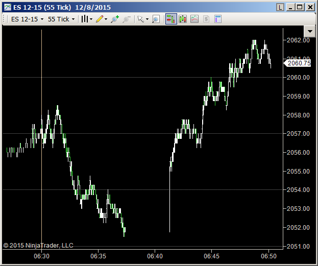318x266 pixels.
Task: Click the 2060.00 price axis label
Action: pyautogui.click(x=298, y=77)
